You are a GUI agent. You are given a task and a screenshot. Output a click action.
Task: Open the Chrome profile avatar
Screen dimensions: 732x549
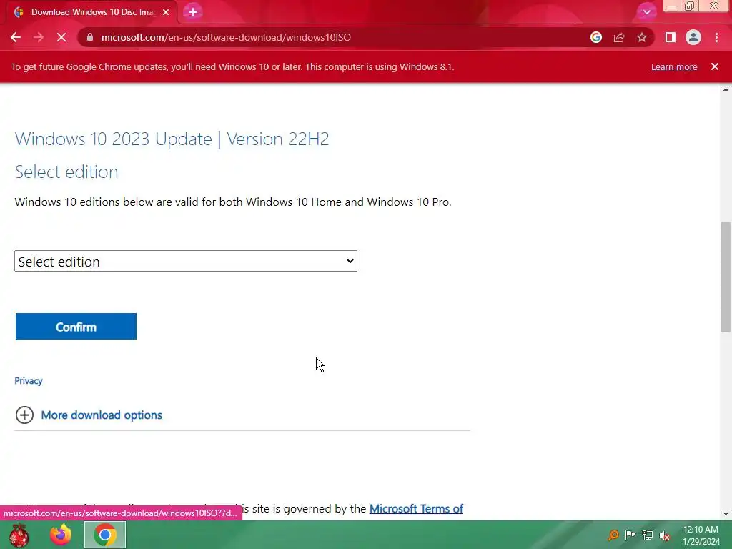(693, 37)
